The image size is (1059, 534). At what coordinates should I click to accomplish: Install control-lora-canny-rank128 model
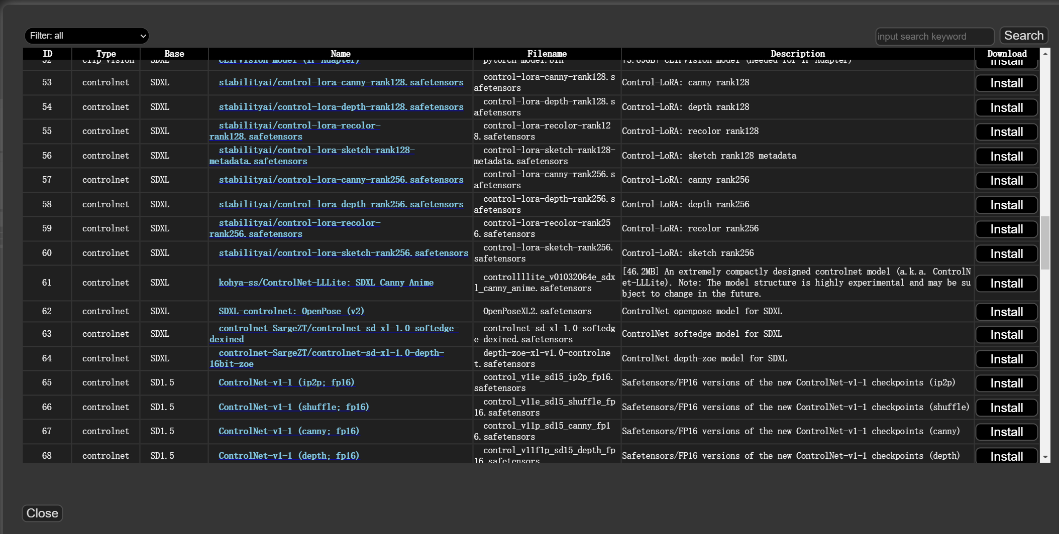click(1006, 83)
